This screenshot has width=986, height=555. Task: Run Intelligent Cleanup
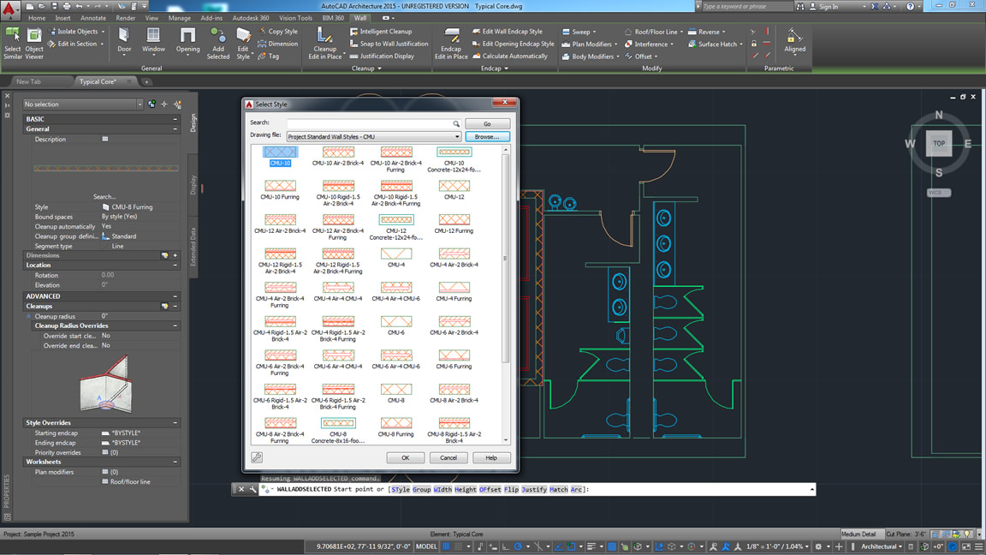click(380, 32)
